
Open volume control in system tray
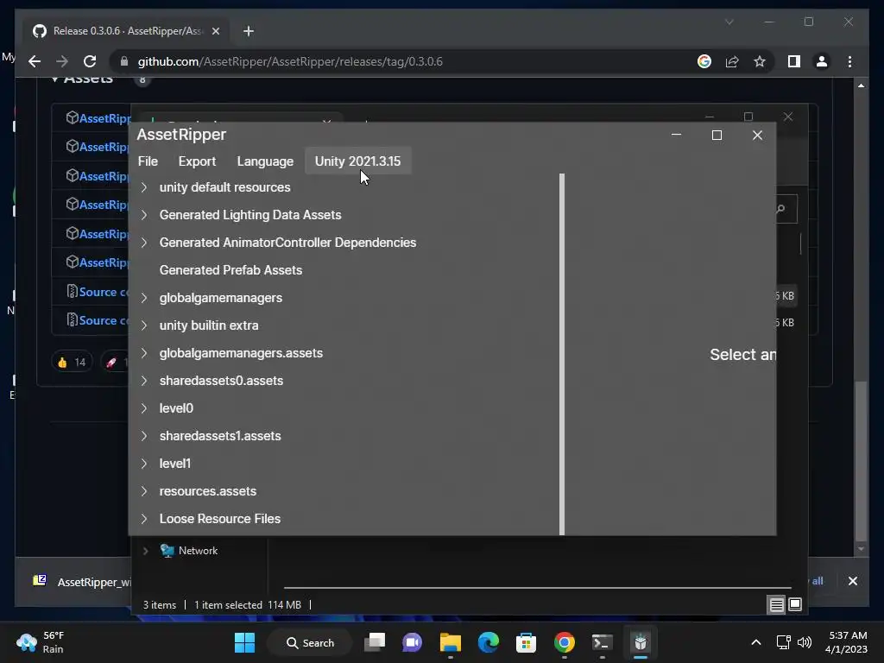tap(805, 642)
